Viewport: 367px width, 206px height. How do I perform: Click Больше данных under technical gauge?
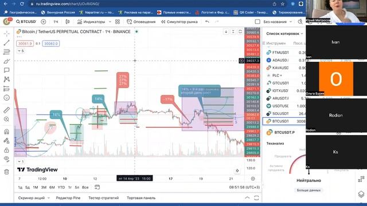pos(309,190)
